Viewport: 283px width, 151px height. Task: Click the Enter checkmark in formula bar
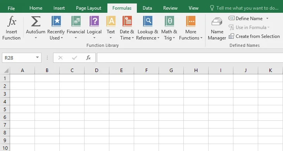point(74,58)
